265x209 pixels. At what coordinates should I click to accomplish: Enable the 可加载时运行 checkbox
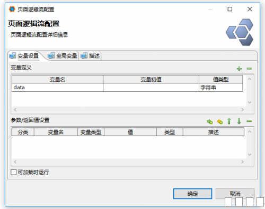14,172
